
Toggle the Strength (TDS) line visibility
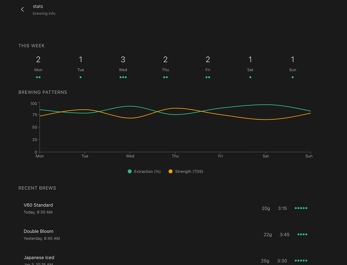[x=185, y=171]
